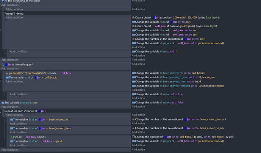
Task: Click variable icon of redo set to false action
Action: pos(133,103)
